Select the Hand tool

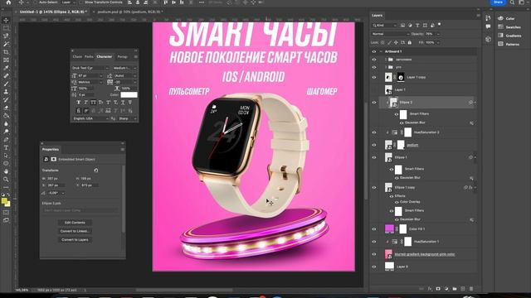pyautogui.click(x=6, y=171)
